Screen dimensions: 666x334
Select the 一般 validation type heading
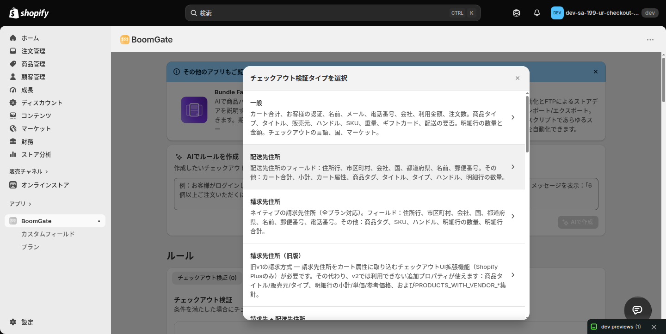click(256, 103)
